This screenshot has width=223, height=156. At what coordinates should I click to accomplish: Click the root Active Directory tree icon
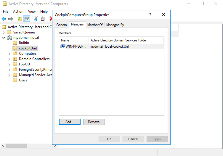click(x=4, y=27)
